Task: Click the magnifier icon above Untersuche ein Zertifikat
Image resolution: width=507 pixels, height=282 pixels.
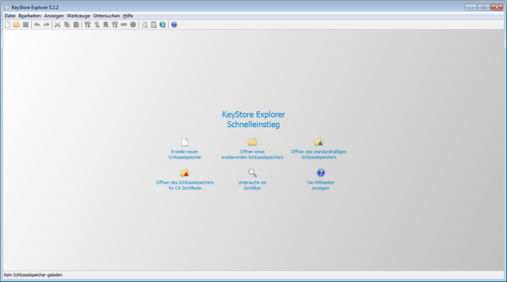Action: tap(252, 172)
